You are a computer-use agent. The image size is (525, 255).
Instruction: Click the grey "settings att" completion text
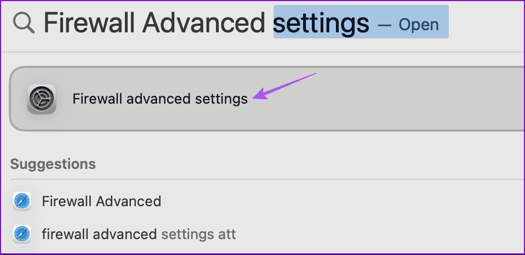click(198, 234)
